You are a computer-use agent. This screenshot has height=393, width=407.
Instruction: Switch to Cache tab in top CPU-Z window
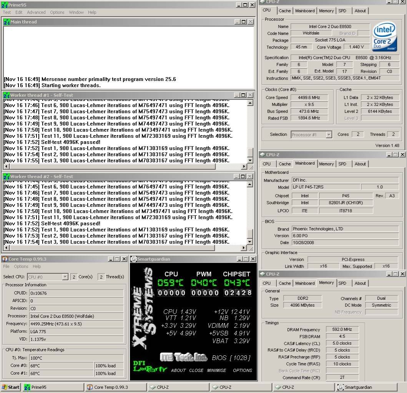point(285,11)
